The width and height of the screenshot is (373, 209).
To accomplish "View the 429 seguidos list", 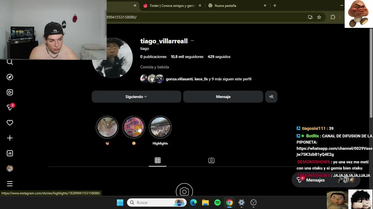I will pyautogui.click(x=219, y=57).
